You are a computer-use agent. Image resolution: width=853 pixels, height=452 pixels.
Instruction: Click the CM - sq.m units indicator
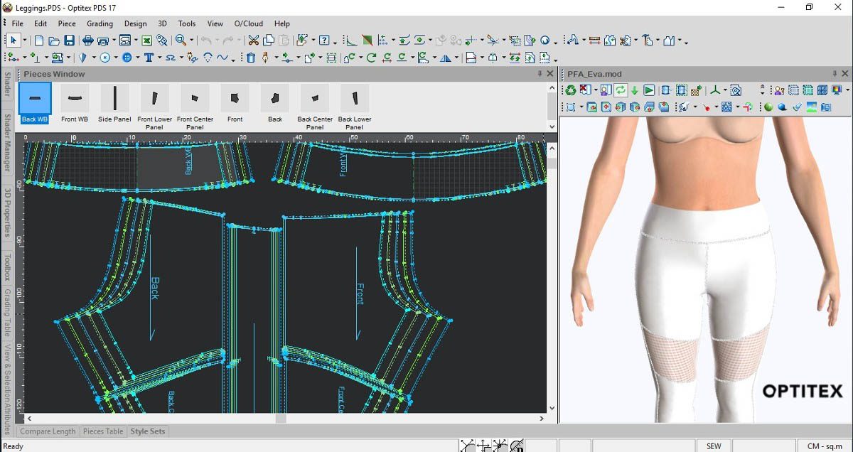tap(824, 446)
